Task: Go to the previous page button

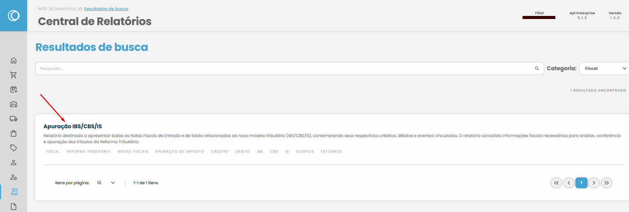Action: pos(569,183)
